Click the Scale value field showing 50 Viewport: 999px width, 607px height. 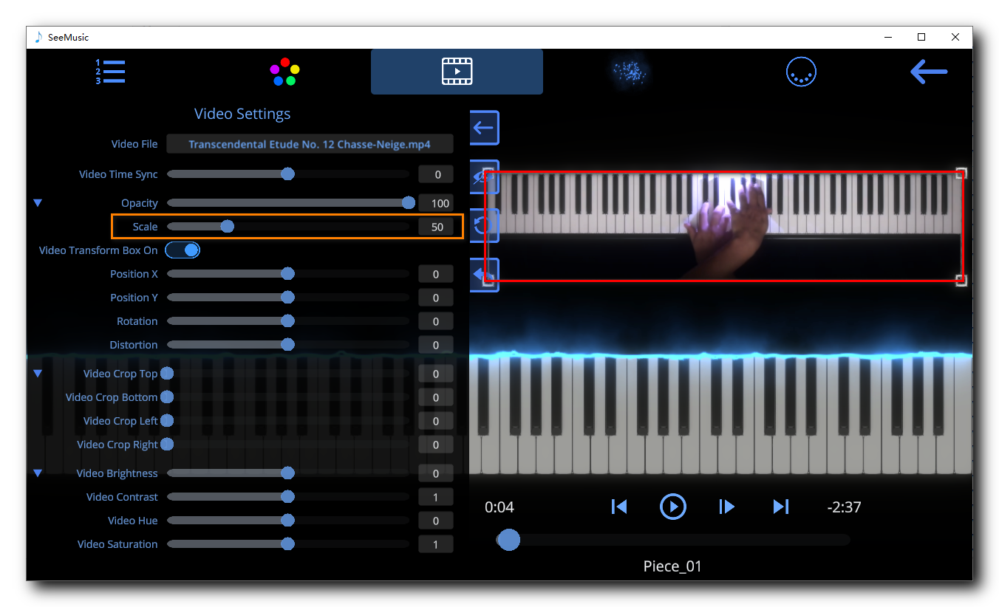436,227
